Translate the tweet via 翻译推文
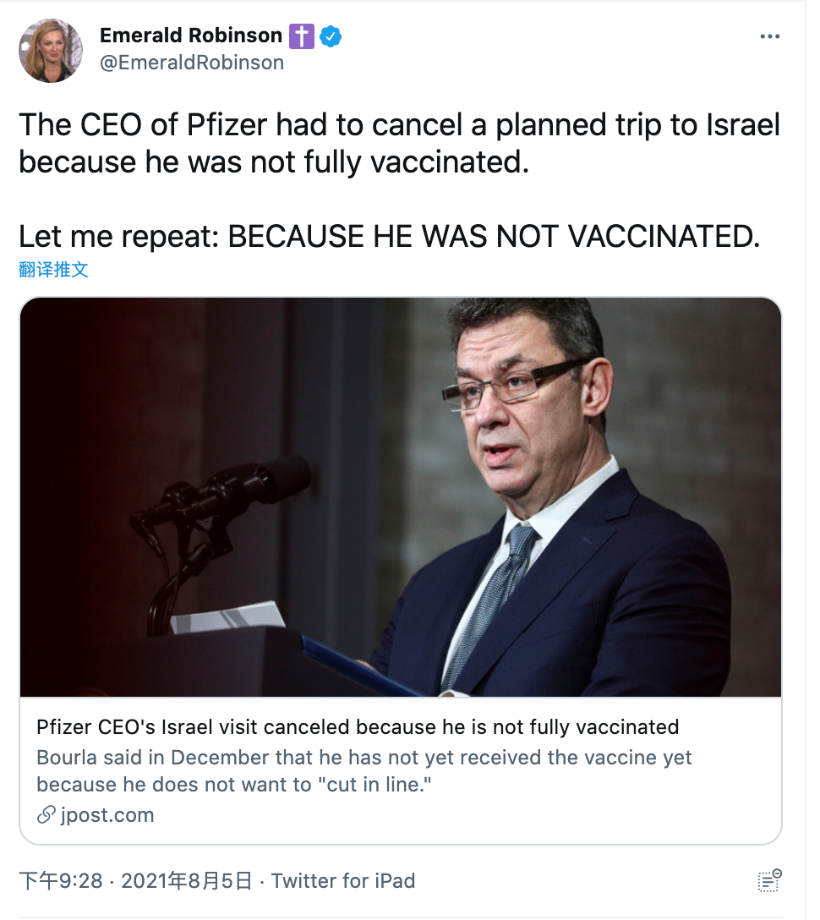Screen dimensions: 820x920 [53, 270]
